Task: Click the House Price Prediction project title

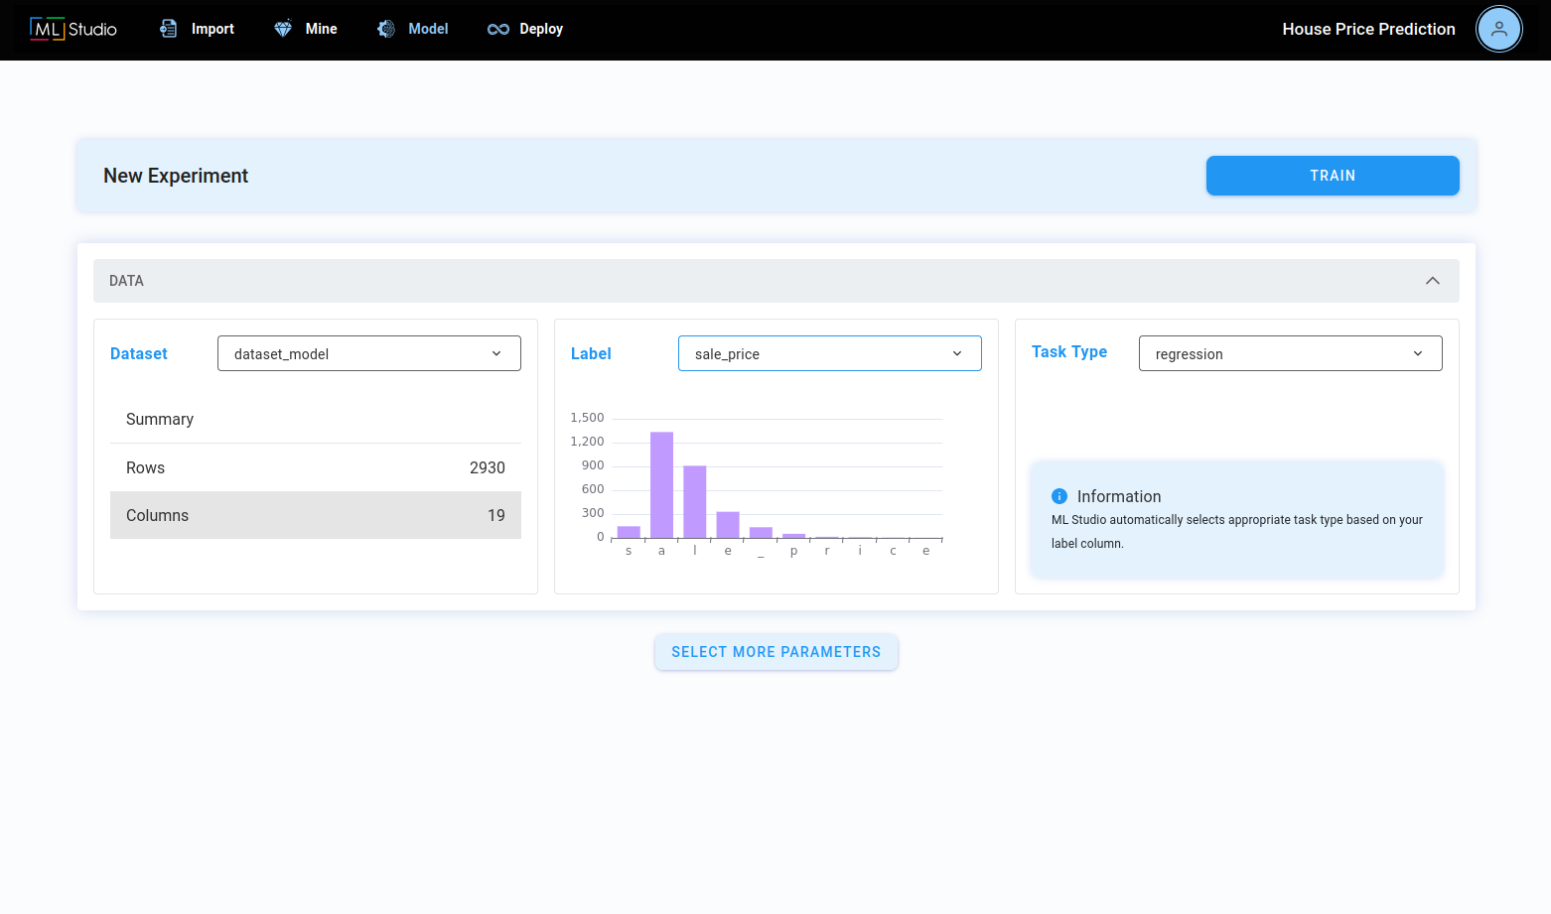Action: 1368,29
